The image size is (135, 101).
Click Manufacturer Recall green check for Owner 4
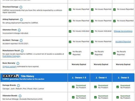[x=92, y=53]
